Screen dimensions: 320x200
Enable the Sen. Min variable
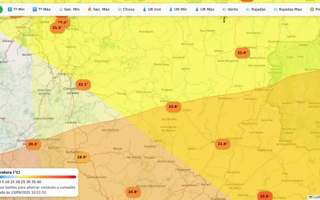pyautogui.click(x=69, y=10)
